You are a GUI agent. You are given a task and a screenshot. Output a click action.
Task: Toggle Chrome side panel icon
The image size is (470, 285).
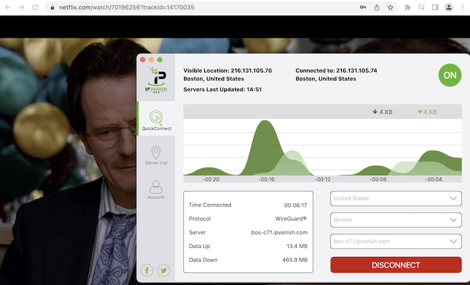[435, 7]
